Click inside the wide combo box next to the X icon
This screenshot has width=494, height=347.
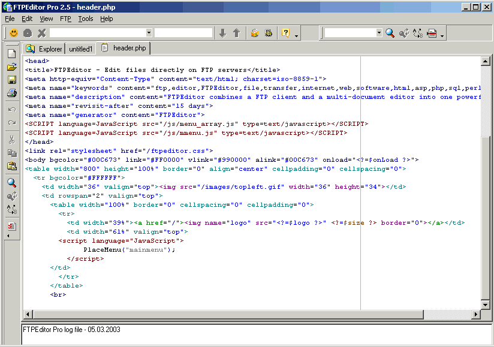coord(98,33)
